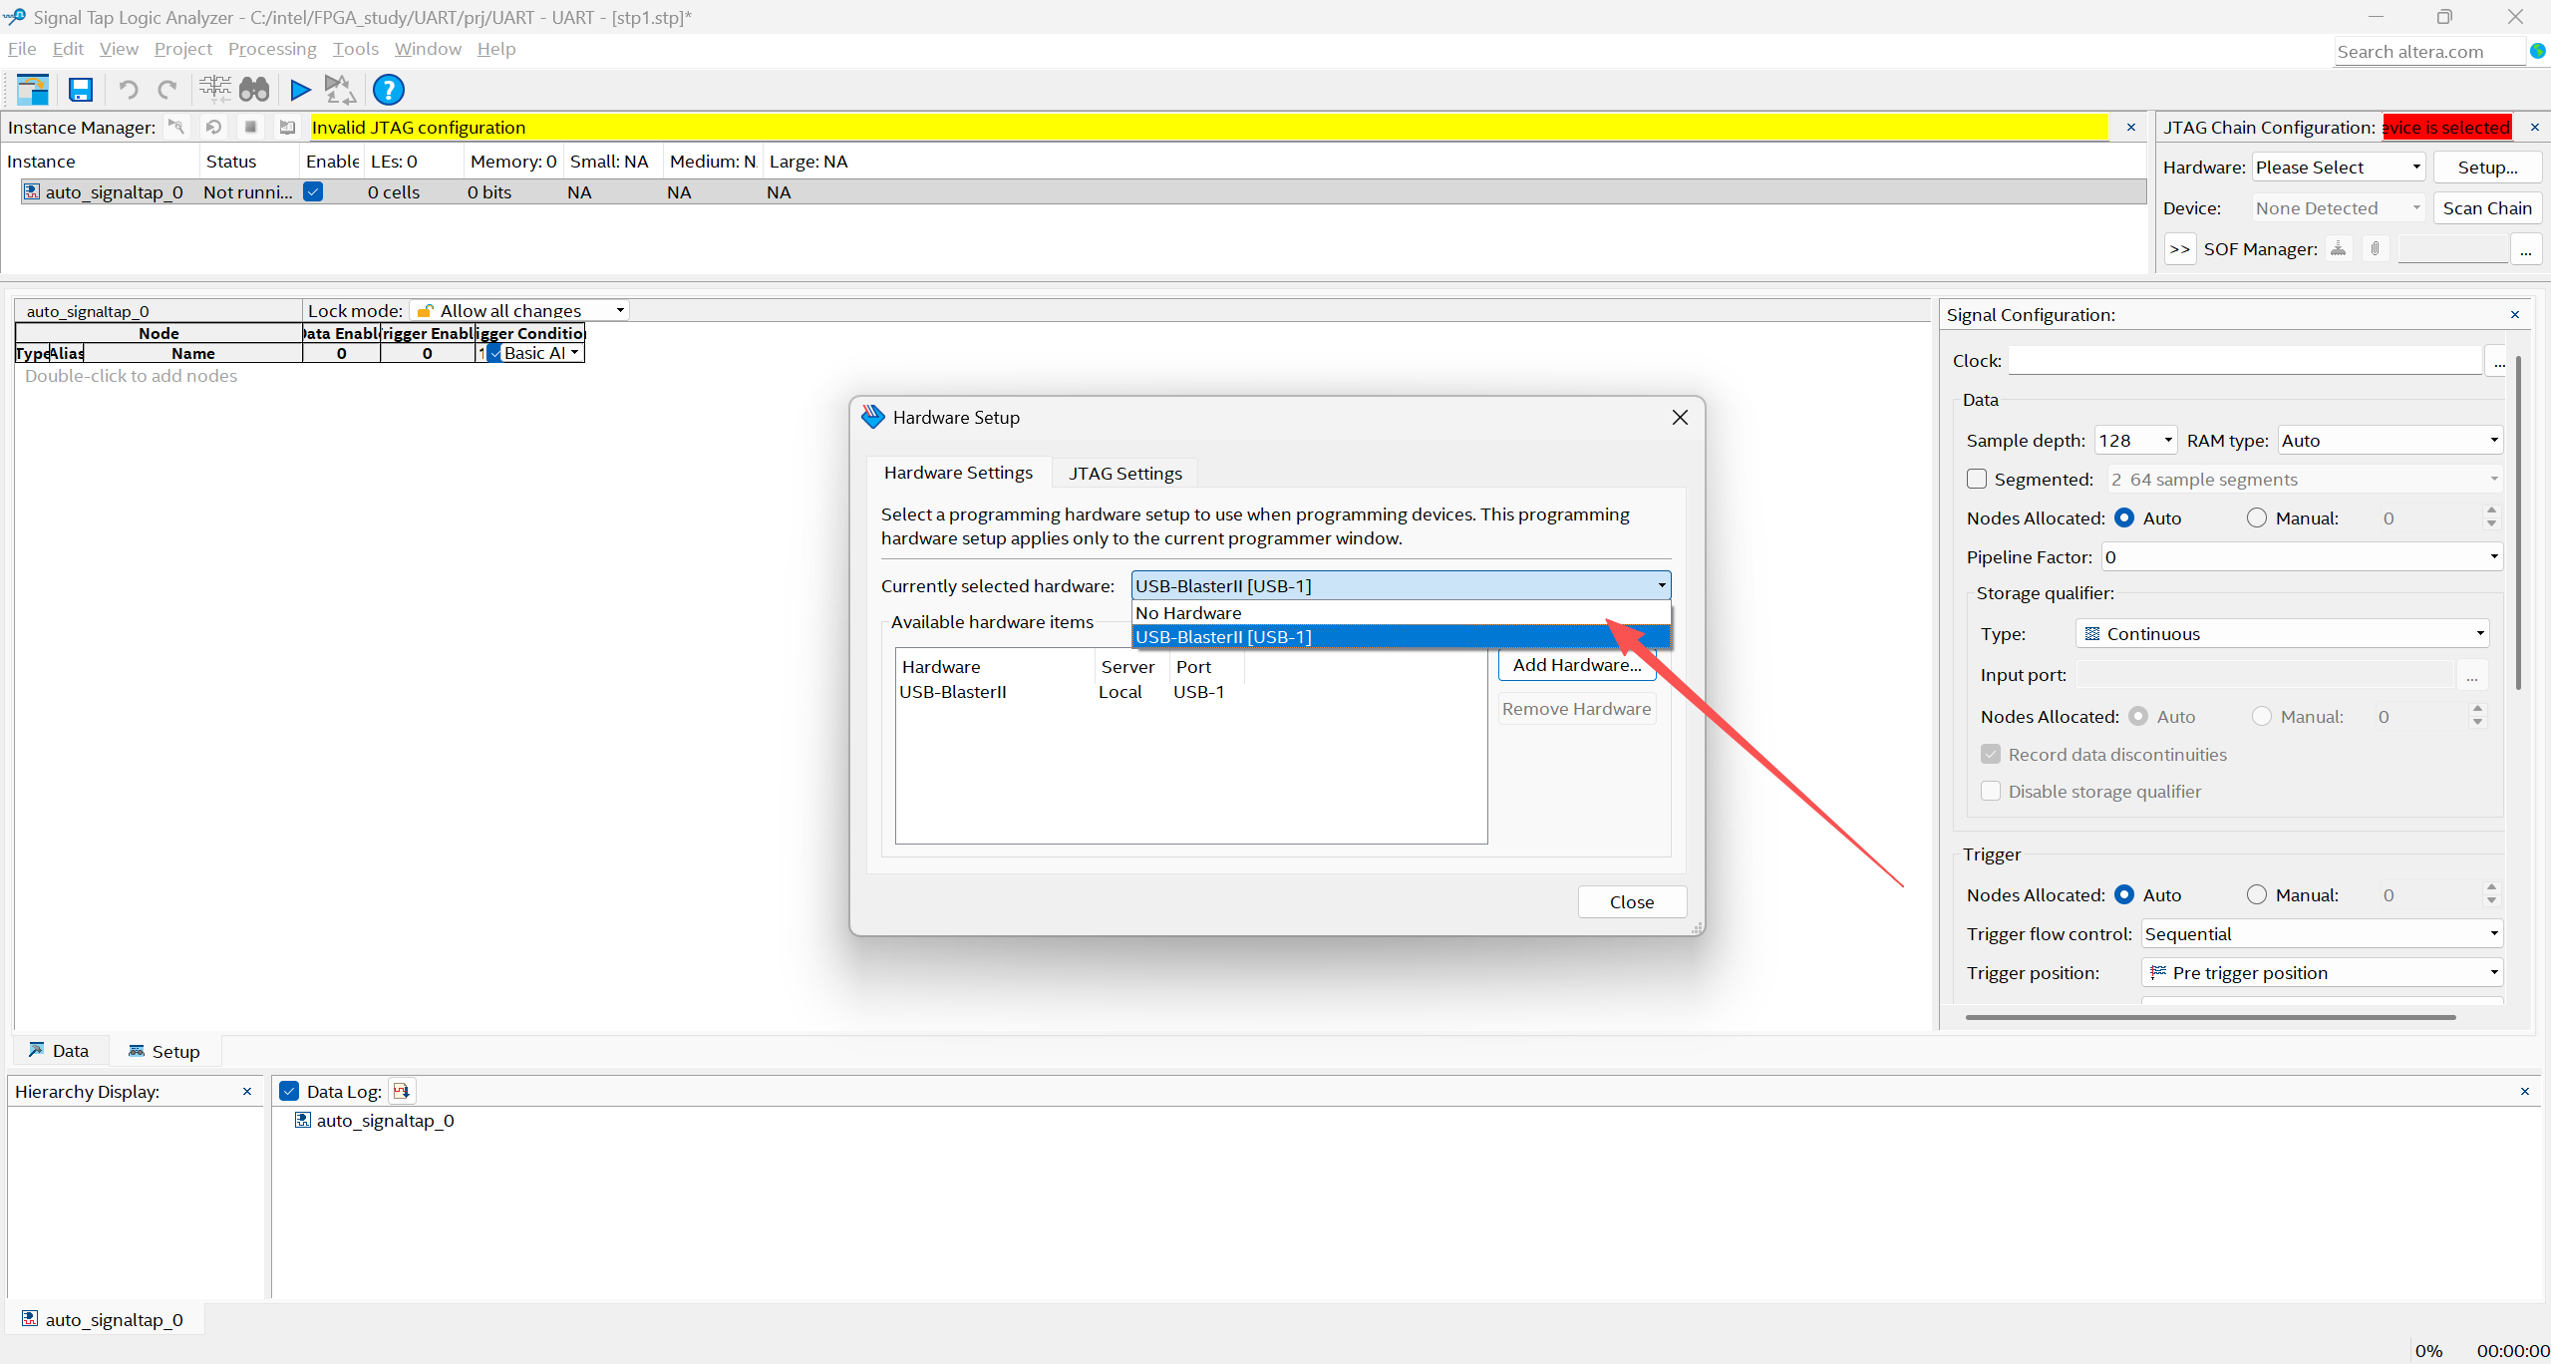Click the Clock input field
This screenshot has width=2551, height=1364.
coord(2244,360)
